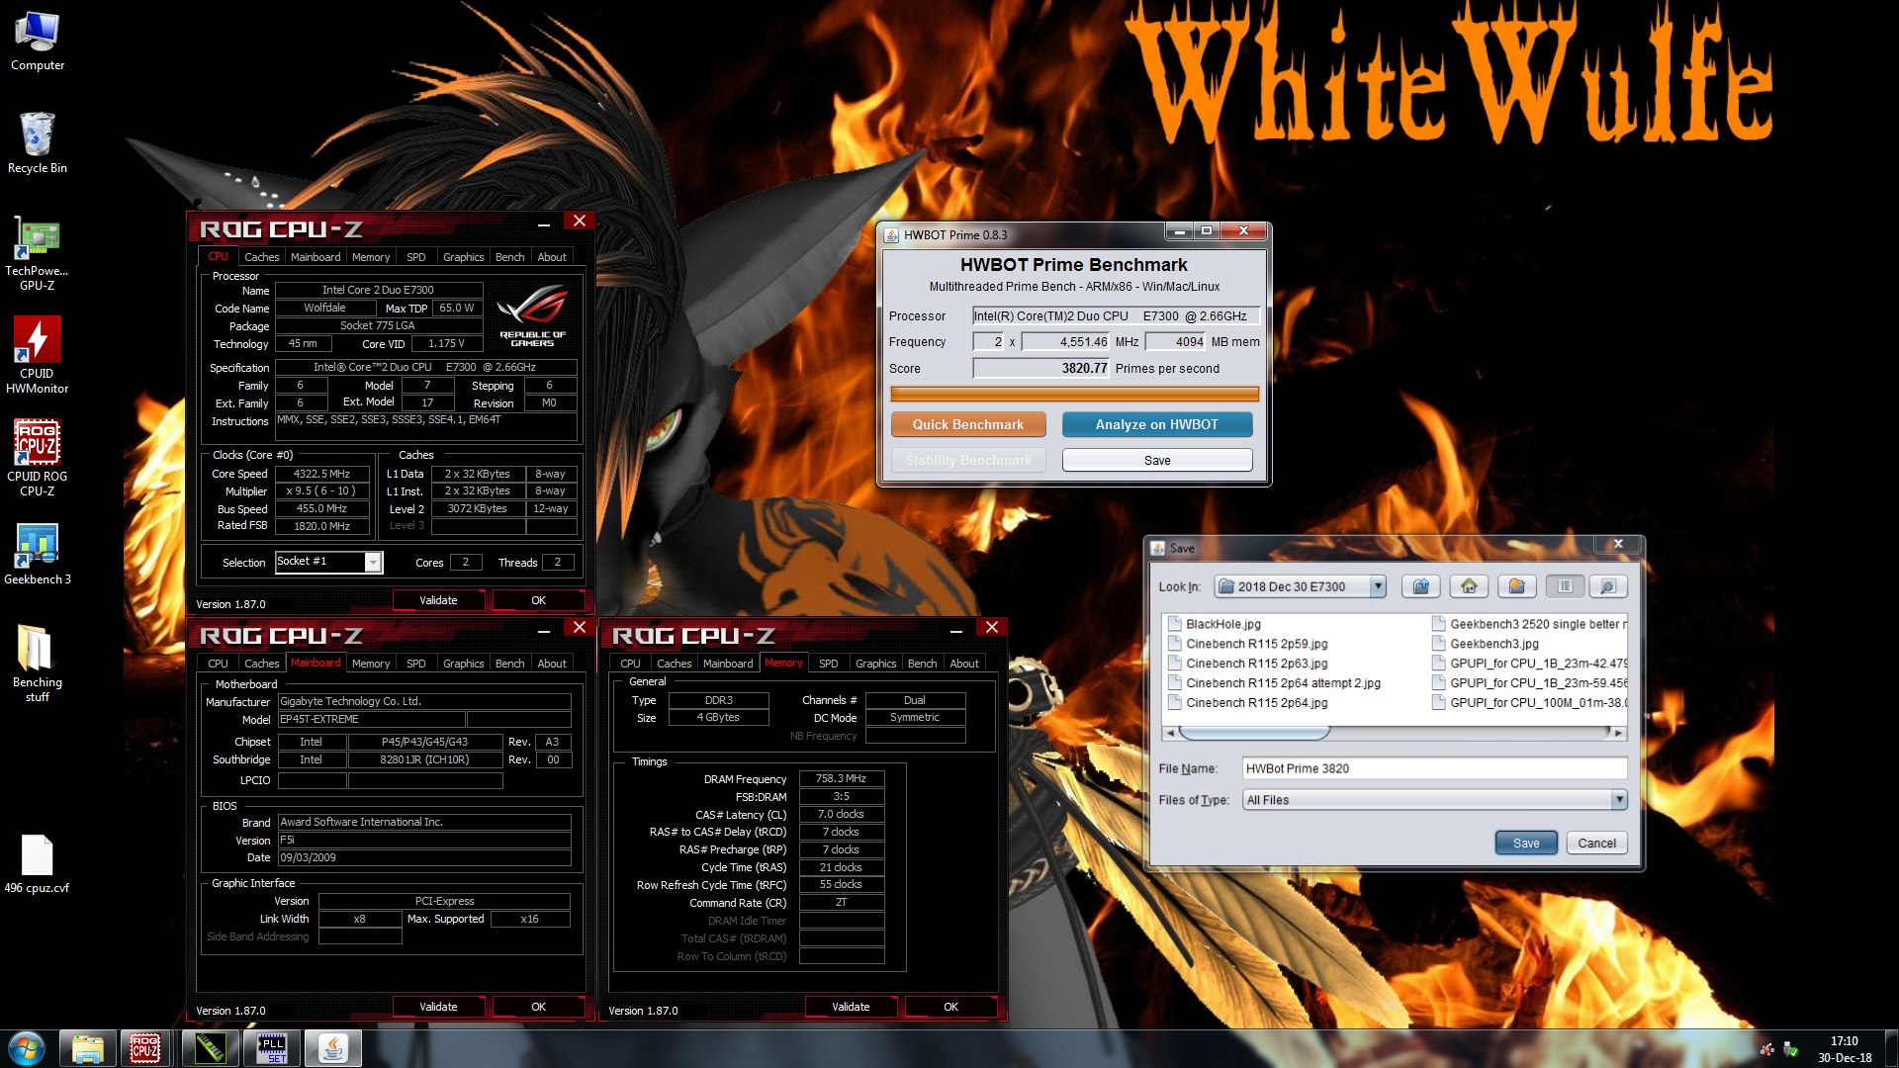The image size is (1899, 1068).
Task: Click the File Name input field
Action: pyautogui.click(x=1434, y=768)
